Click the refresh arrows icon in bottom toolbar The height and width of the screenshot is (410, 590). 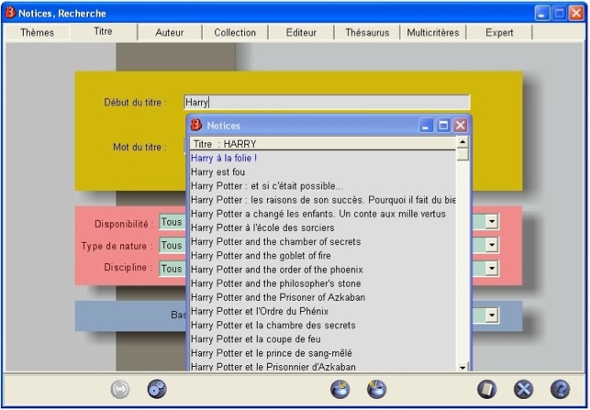[x=120, y=389]
